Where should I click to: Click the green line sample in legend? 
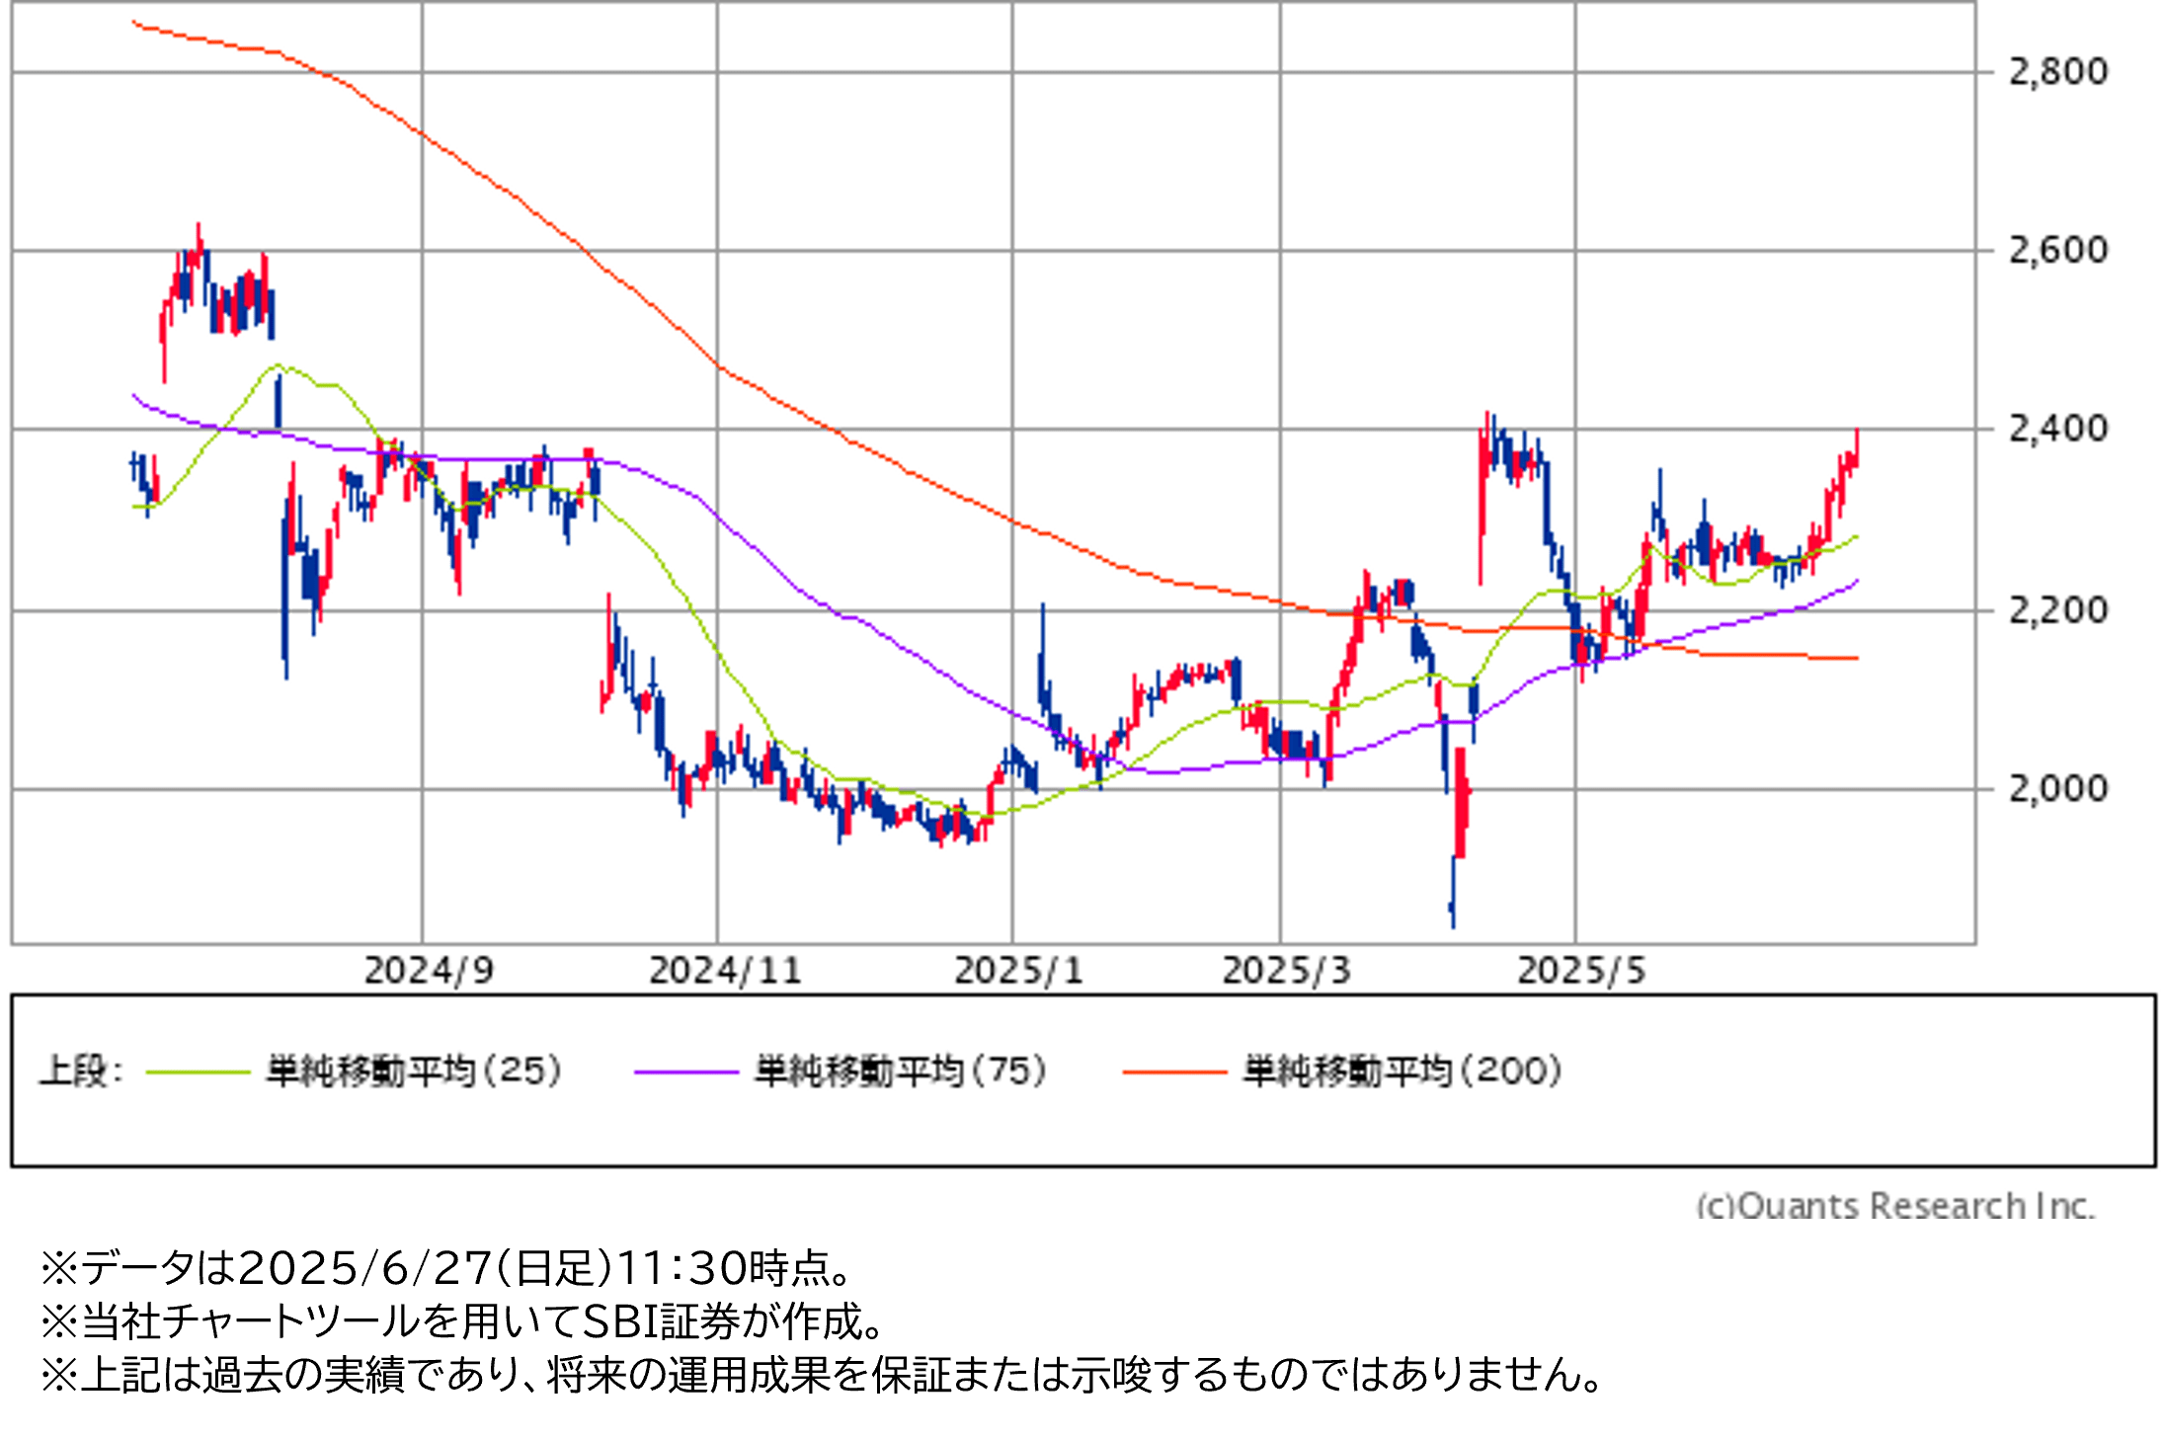198,1073
